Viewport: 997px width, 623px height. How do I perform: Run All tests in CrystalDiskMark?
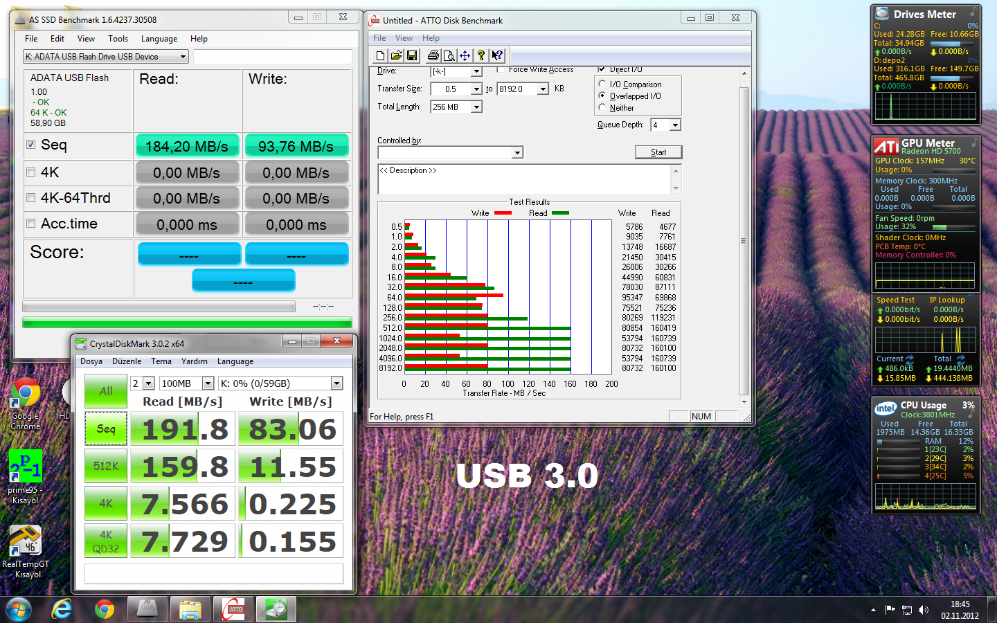tap(106, 391)
